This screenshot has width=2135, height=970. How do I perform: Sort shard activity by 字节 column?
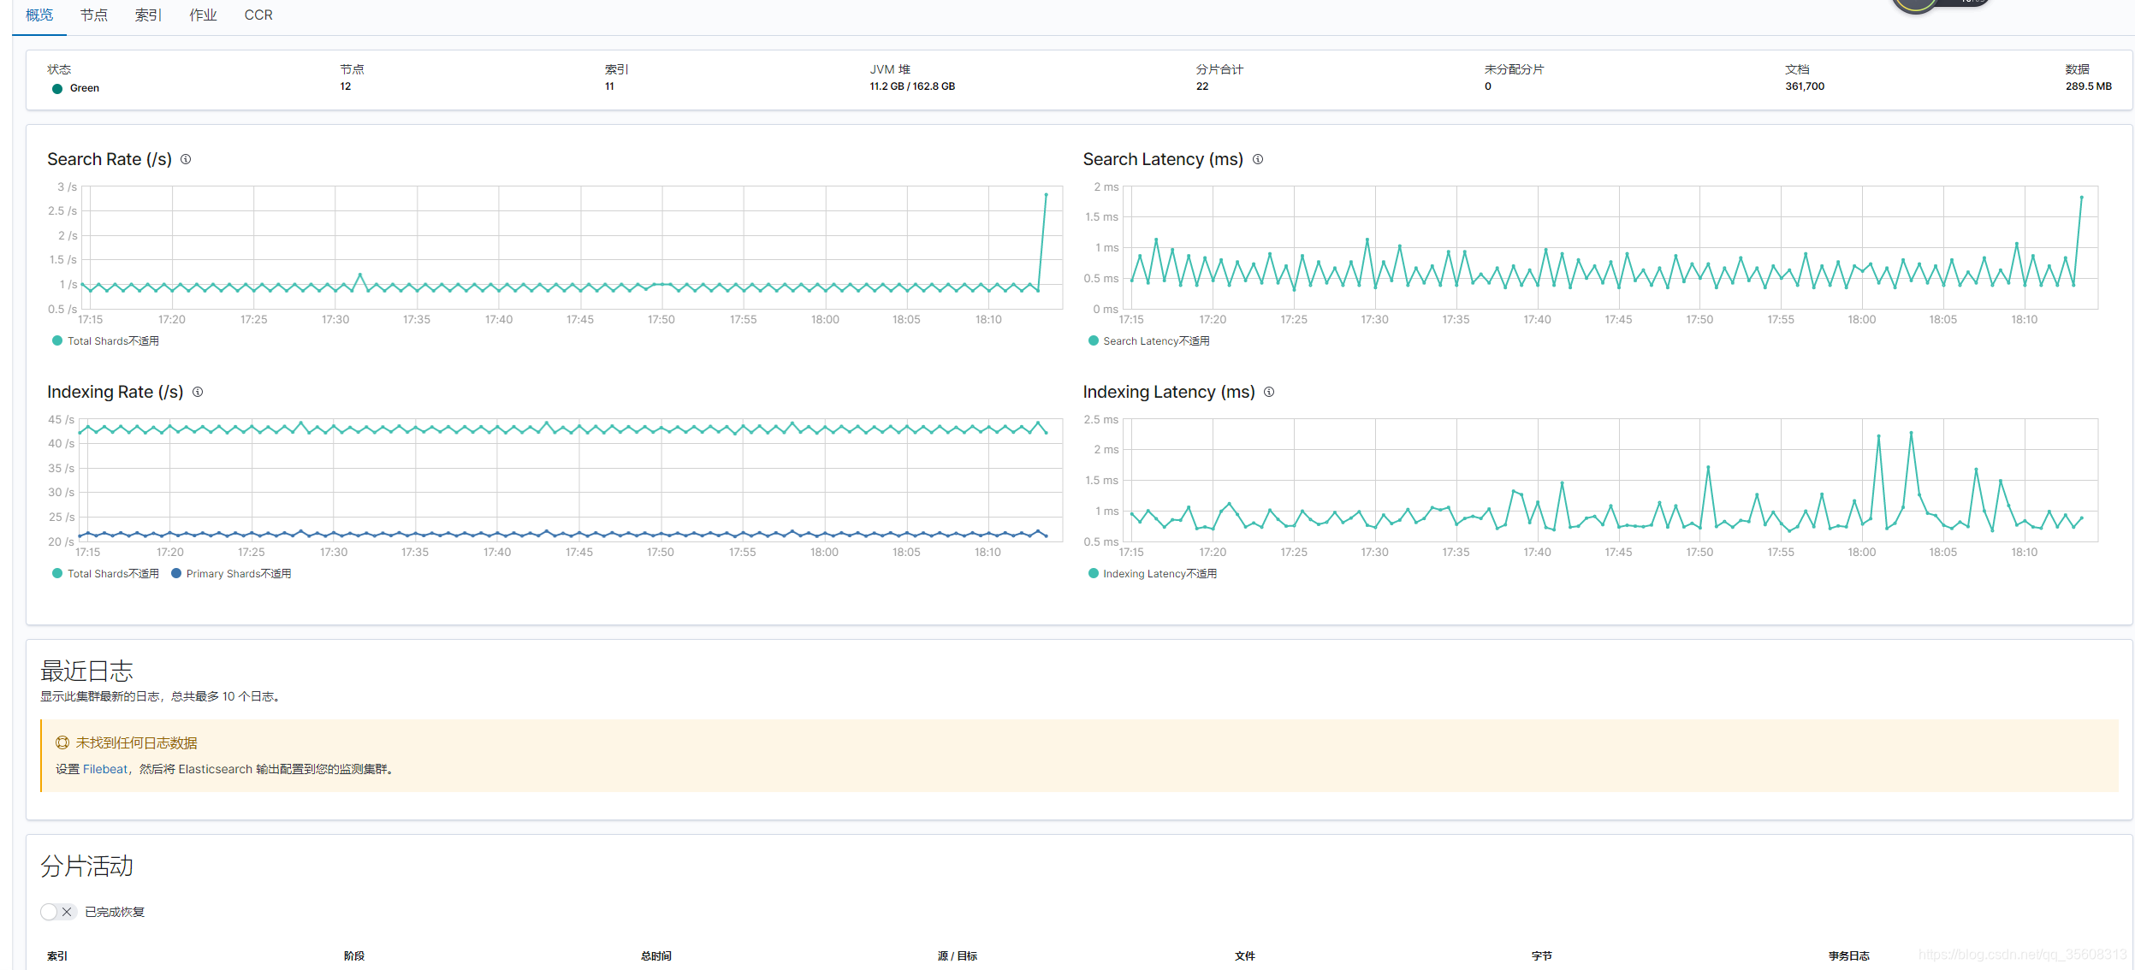[1542, 955]
